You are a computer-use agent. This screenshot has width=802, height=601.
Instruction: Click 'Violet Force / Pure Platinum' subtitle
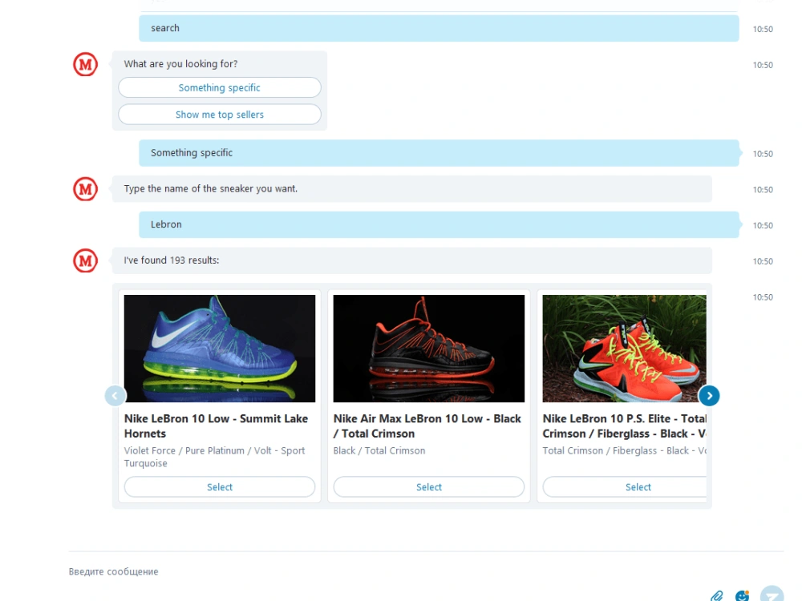tap(214, 457)
